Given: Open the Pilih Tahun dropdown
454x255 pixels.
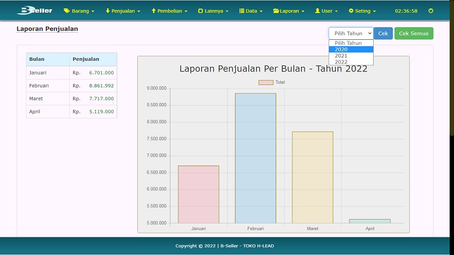Looking at the screenshot, I should [x=350, y=33].
